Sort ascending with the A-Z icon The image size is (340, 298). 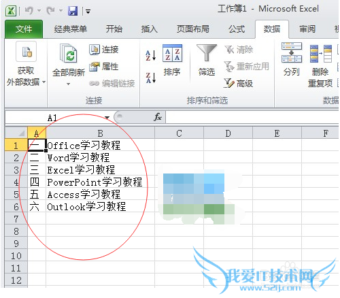pos(151,56)
